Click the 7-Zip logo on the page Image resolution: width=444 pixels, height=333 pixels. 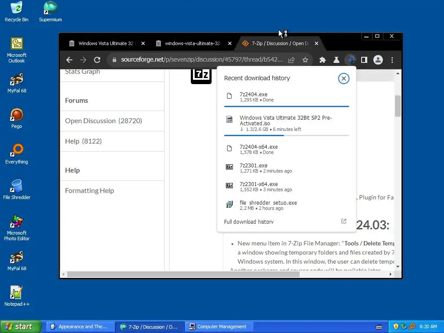(x=201, y=76)
